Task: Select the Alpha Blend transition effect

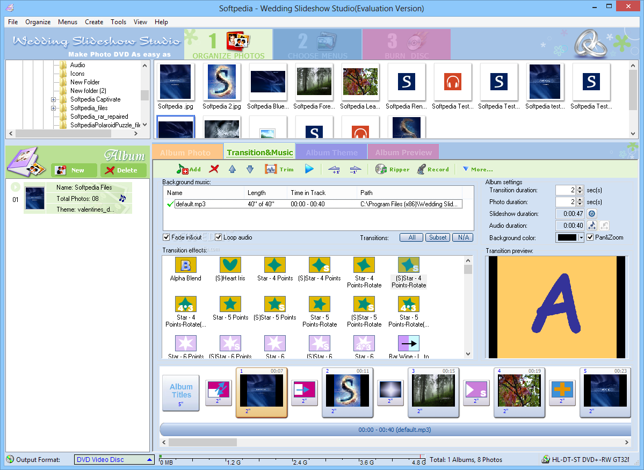Action: click(186, 269)
